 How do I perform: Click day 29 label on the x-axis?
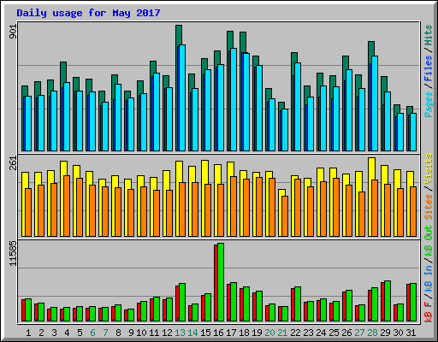click(385, 333)
